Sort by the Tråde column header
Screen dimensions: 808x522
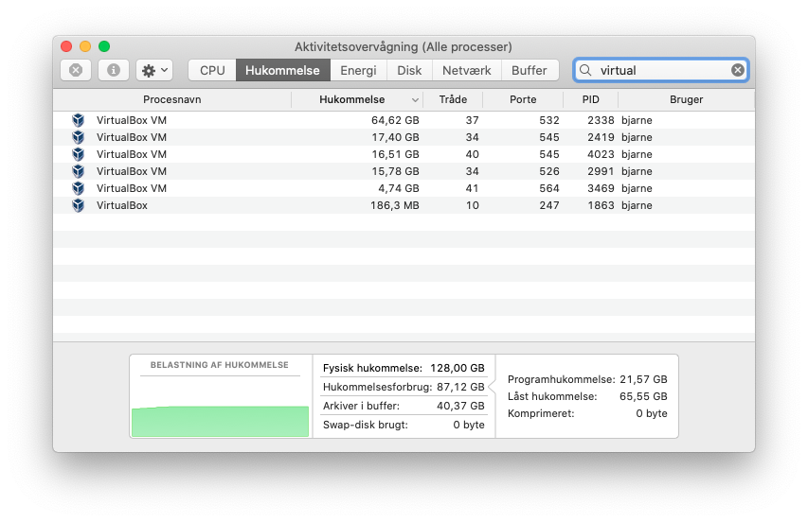coord(453,99)
